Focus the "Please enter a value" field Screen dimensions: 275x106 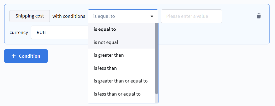191,16
